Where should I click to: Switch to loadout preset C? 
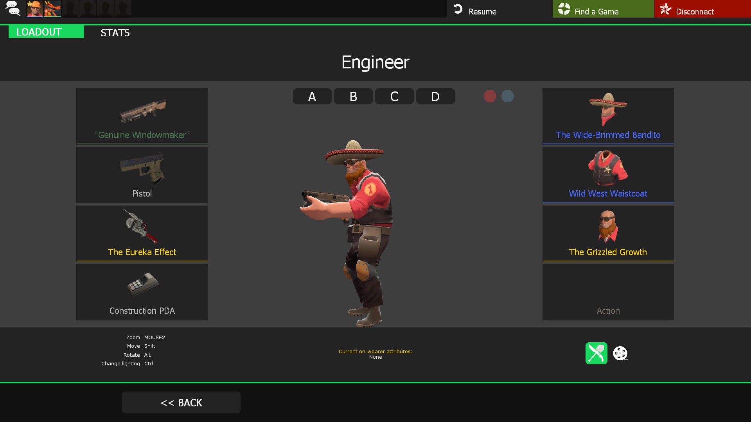pyautogui.click(x=394, y=97)
